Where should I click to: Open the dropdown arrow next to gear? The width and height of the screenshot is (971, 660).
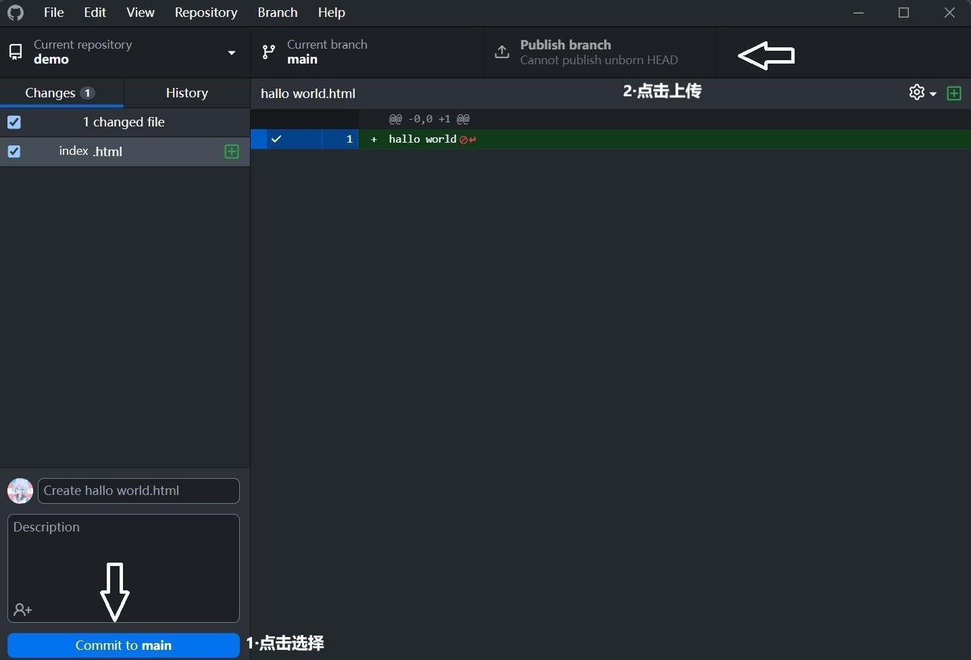(933, 93)
